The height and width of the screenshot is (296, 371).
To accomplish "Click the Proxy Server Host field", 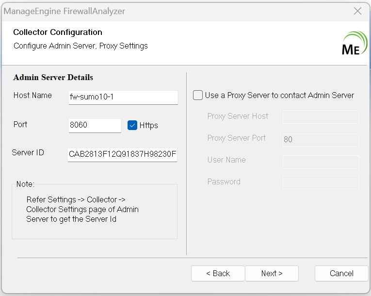I will click(321, 117).
